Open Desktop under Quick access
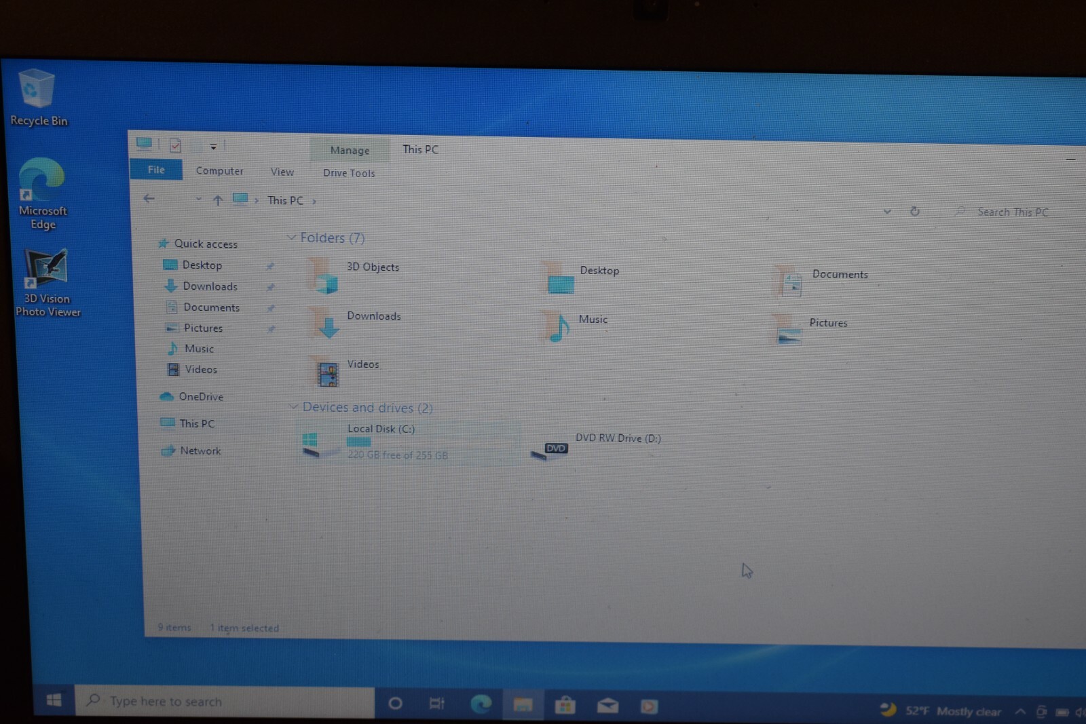Screen dimensions: 1086x724 202,265
